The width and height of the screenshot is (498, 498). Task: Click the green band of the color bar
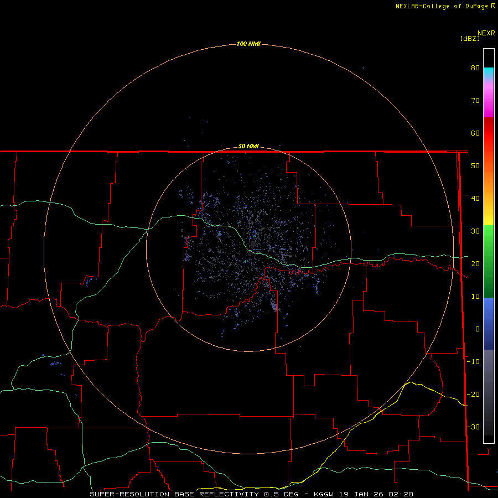click(x=489, y=261)
